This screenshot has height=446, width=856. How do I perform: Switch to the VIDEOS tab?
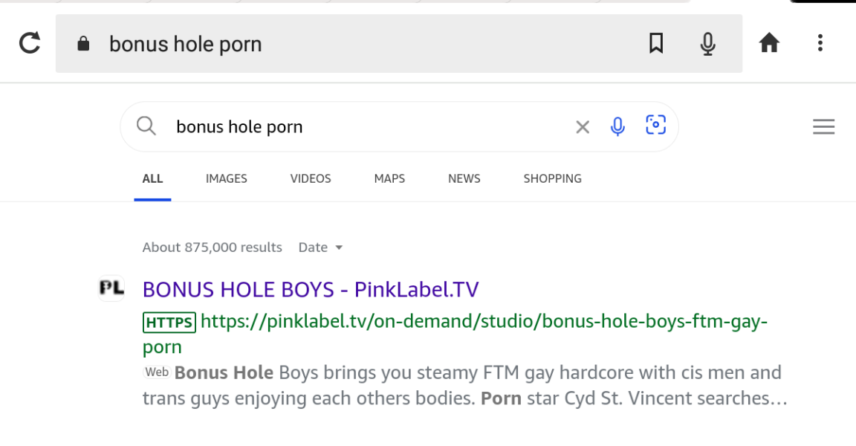(x=311, y=178)
